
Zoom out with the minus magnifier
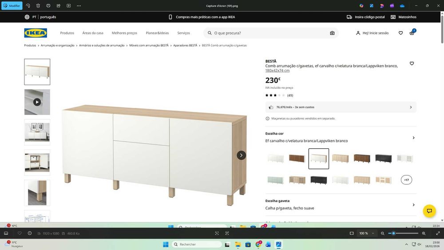click(x=383, y=233)
